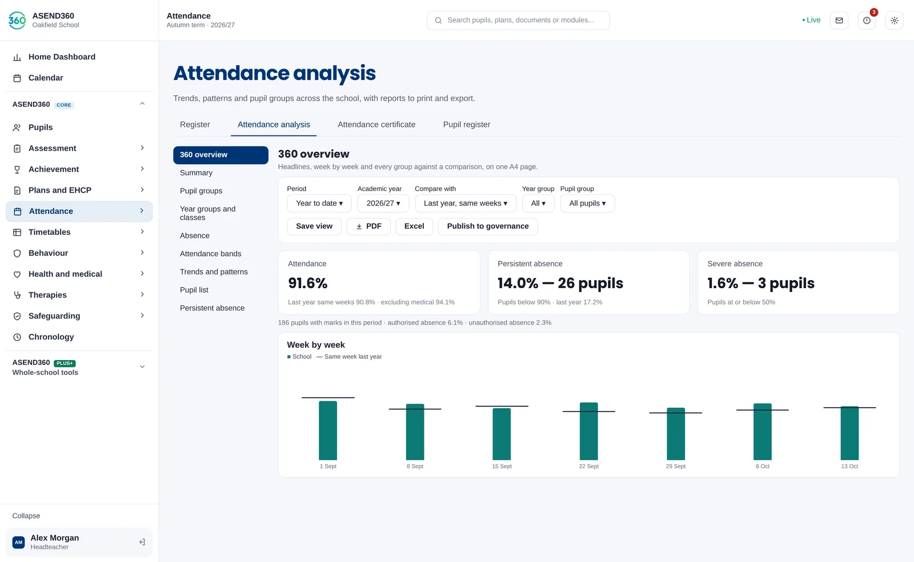
Task: Export the report as PDF
Action: 368,226
